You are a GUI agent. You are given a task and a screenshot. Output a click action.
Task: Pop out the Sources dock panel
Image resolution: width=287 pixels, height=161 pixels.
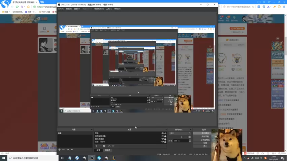pyautogui.click(x=166, y=130)
